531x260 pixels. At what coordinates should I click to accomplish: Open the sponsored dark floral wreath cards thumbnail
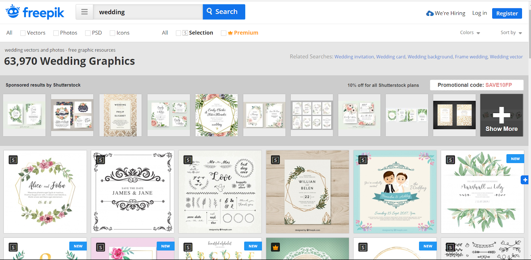pos(72,115)
